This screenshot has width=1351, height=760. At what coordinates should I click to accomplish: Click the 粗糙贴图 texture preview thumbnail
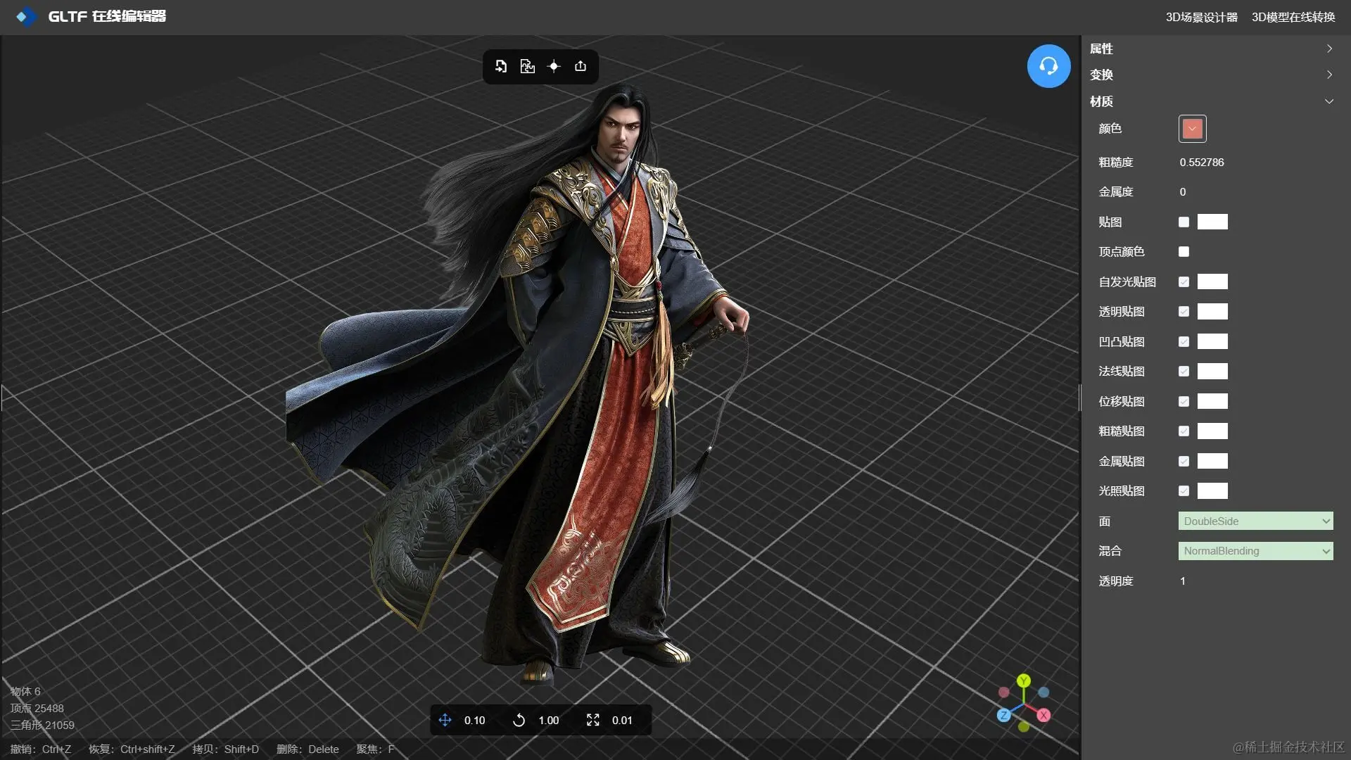pyautogui.click(x=1212, y=431)
